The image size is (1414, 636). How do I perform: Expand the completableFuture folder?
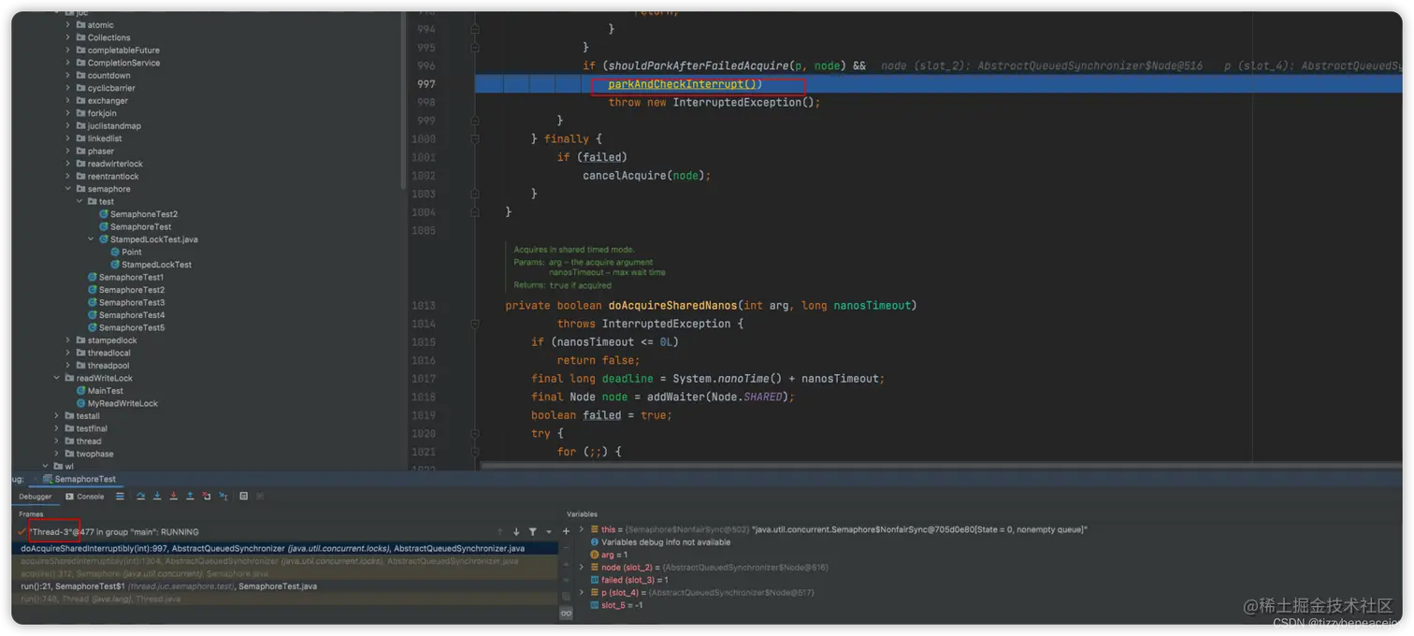(68, 51)
